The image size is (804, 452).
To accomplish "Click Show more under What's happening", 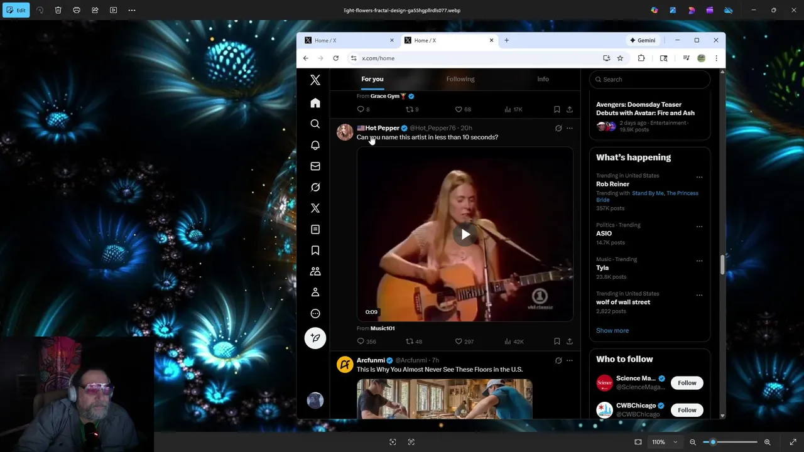I will [x=612, y=331].
